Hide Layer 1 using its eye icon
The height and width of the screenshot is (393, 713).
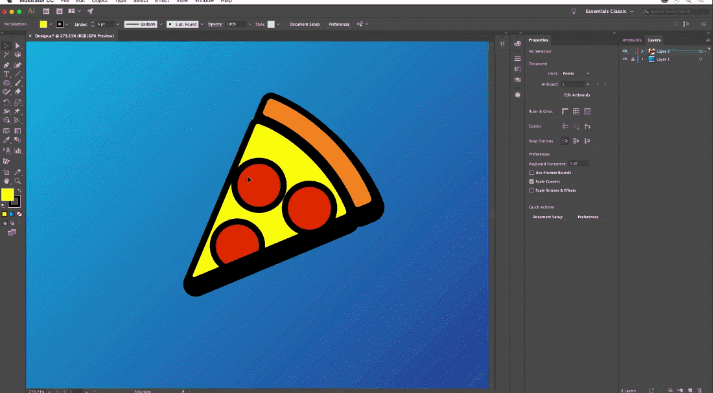pos(625,59)
